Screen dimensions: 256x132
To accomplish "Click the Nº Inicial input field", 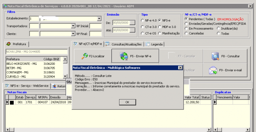I will [96, 26].
